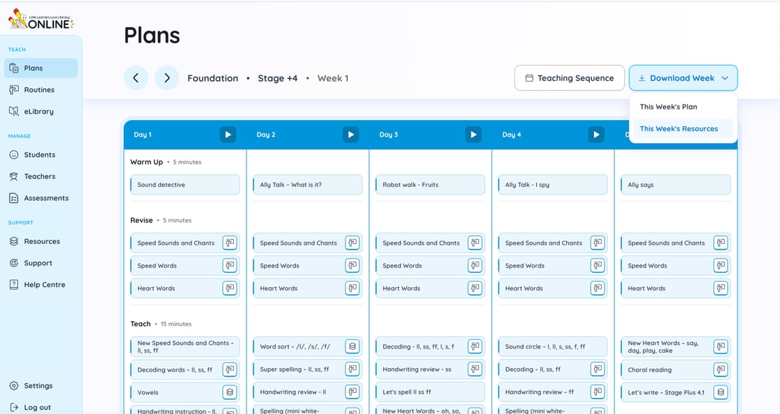The width and height of the screenshot is (780, 414).
Task: Open stack icon for Word sort activity
Action: point(352,346)
